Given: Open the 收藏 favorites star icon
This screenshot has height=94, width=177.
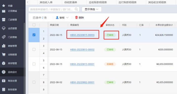Looking at the screenshot, I should click(4, 6).
